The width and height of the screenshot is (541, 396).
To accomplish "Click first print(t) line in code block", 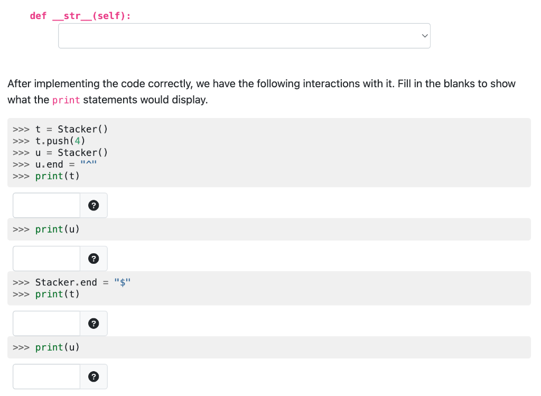I will [x=57, y=176].
